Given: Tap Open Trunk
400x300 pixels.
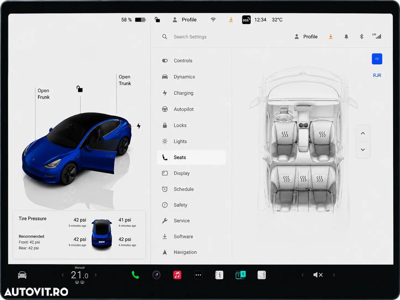Looking at the screenshot, I should click(125, 80).
